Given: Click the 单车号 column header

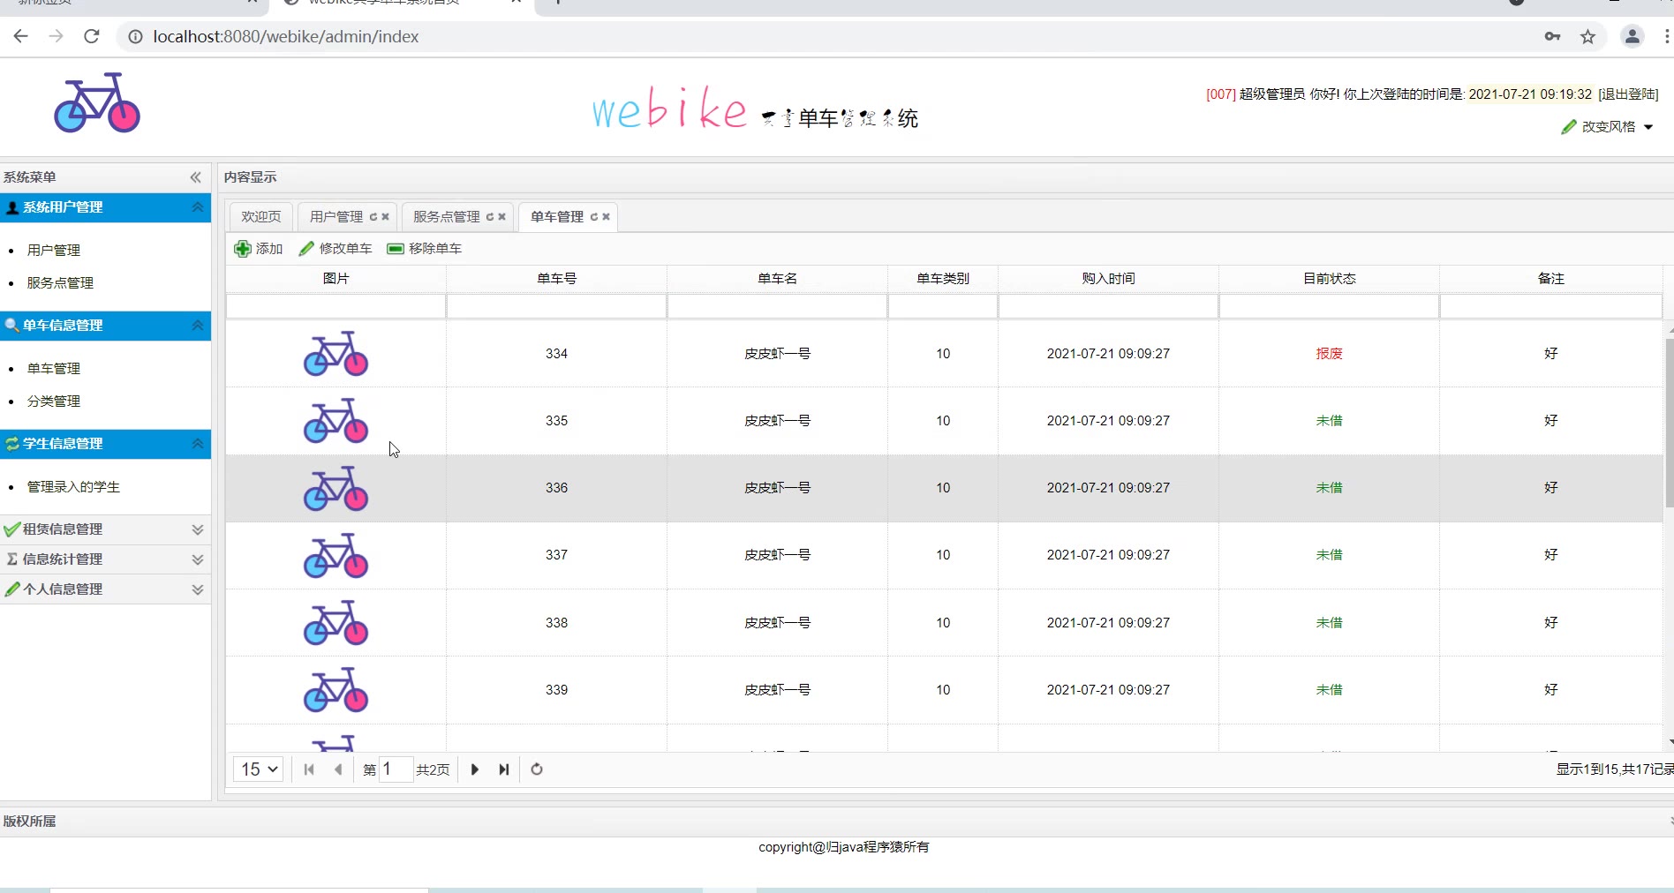Looking at the screenshot, I should (x=557, y=279).
